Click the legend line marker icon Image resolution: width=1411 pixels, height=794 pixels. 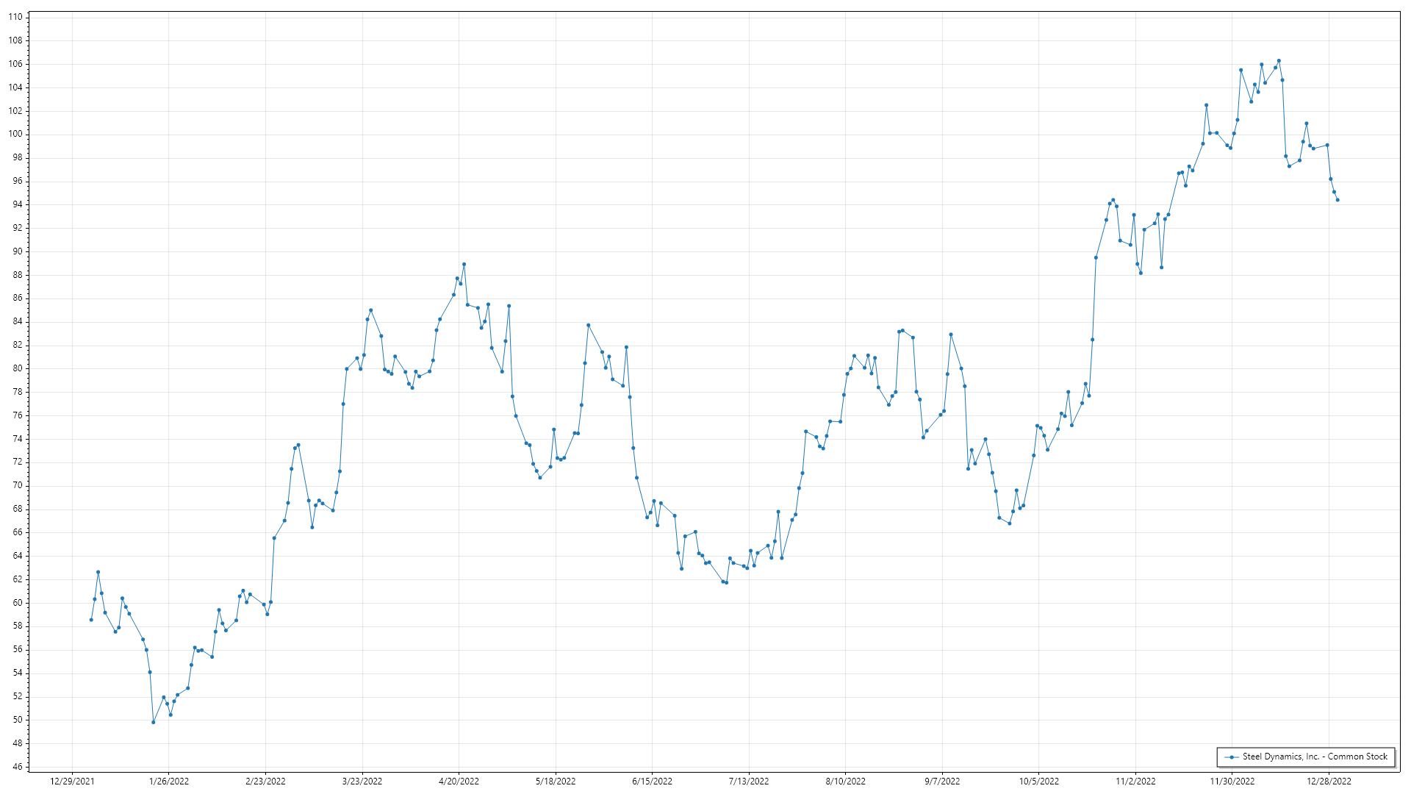(x=1232, y=757)
